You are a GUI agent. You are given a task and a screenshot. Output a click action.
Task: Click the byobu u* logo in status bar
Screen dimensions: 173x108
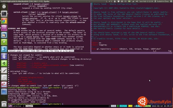point(10,106)
